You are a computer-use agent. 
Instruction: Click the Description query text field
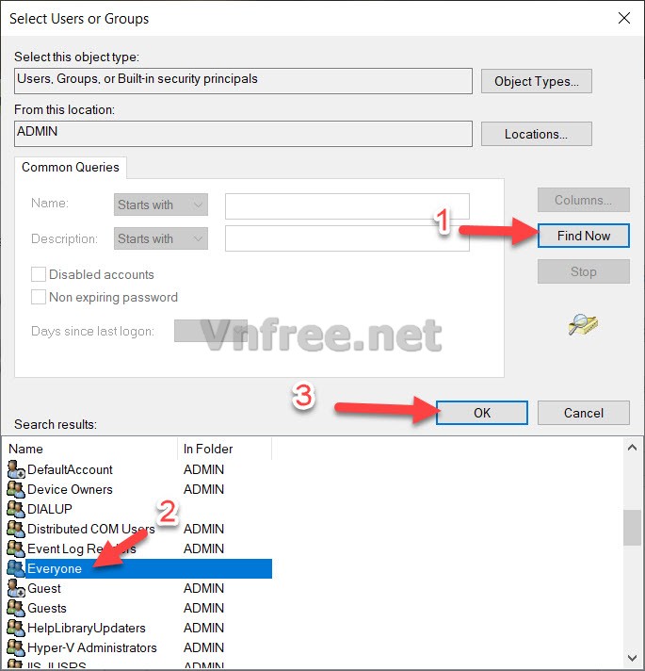tap(347, 238)
